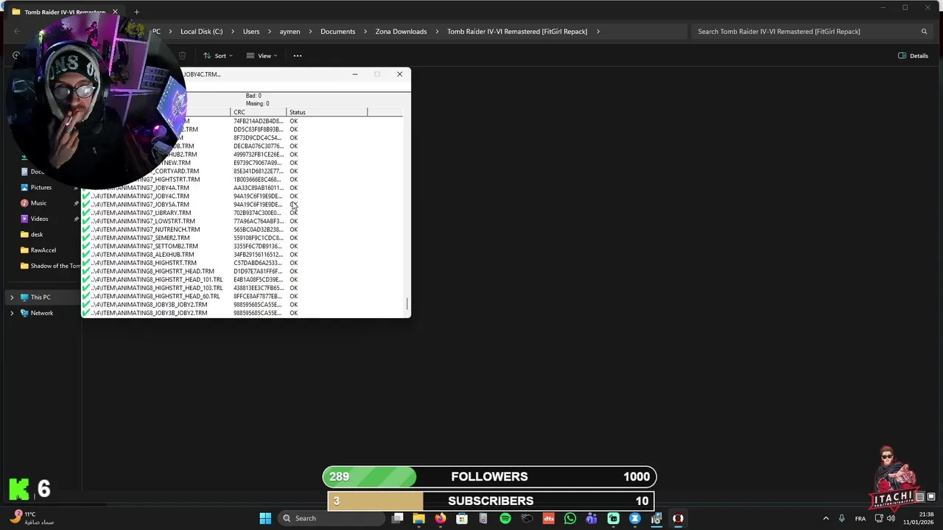Go to Zona Downloads in the breadcrumb
This screenshot has width=943, height=530.
pyautogui.click(x=401, y=32)
